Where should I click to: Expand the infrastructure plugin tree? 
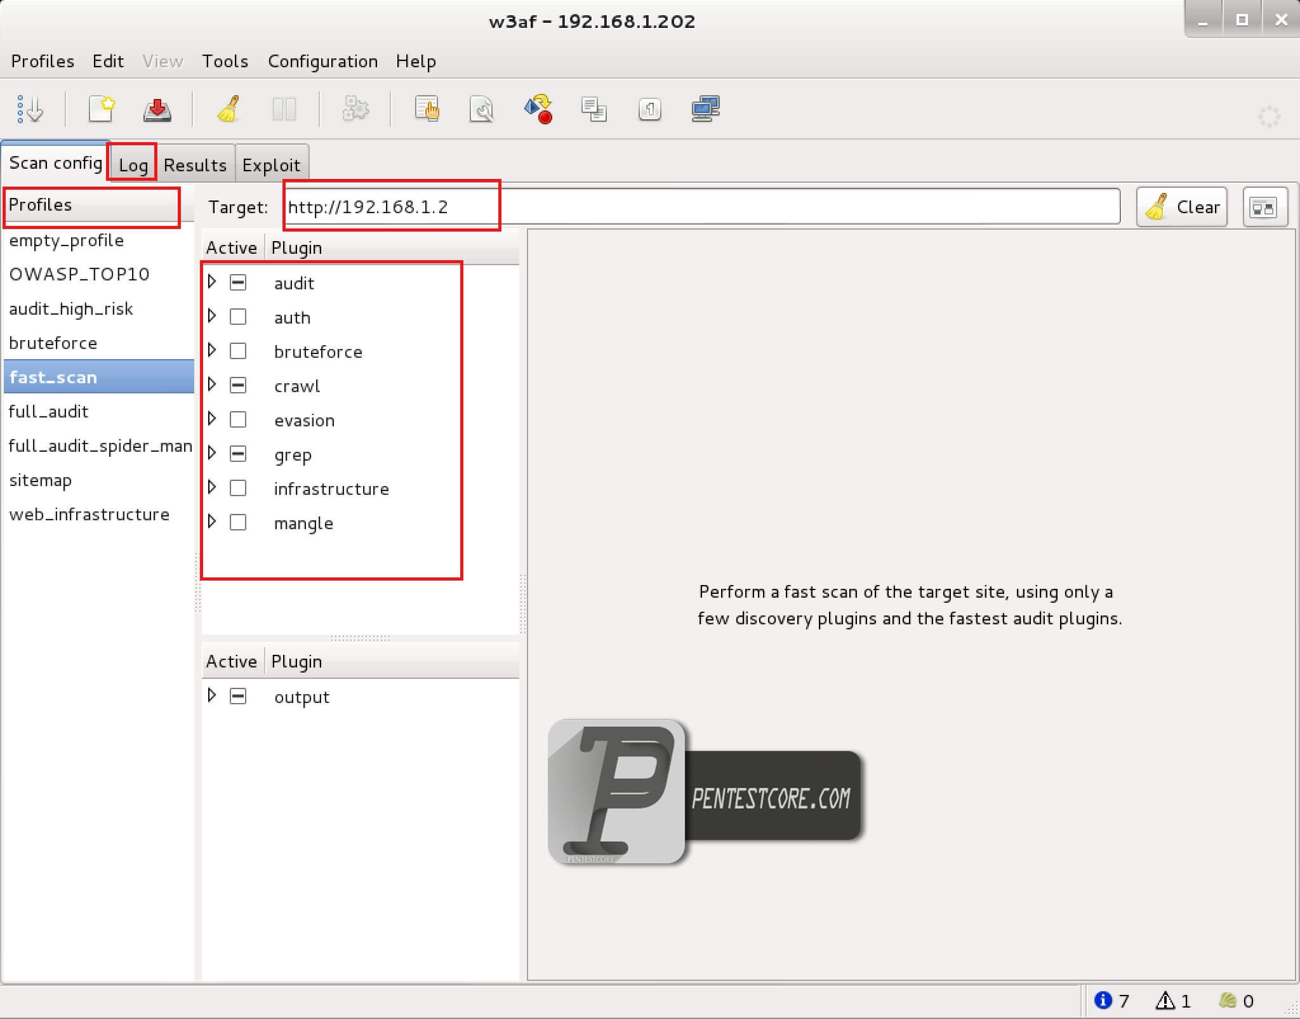[x=212, y=487]
